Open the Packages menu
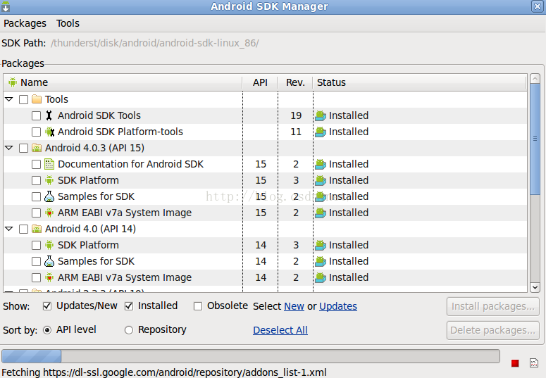The image size is (546, 378). point(25,23)
